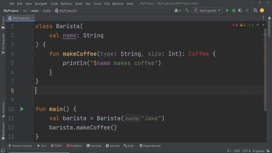The image size is (272, 153).
Task: Click the weak warnings indicator
Action: pos(251,25)
